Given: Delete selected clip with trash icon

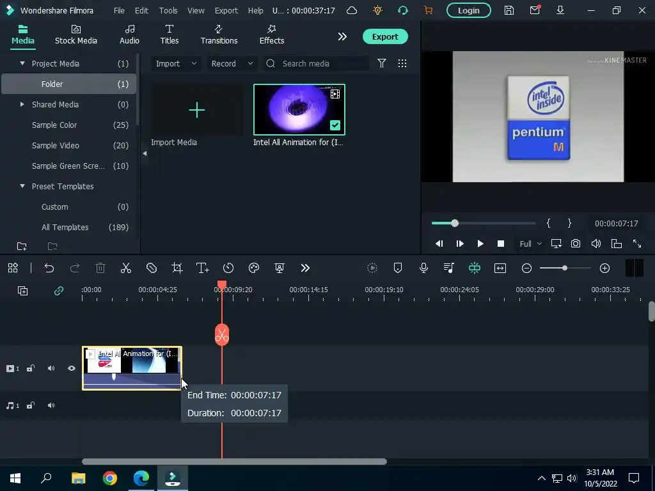Looking at the screenshot, I should point(100,268).
